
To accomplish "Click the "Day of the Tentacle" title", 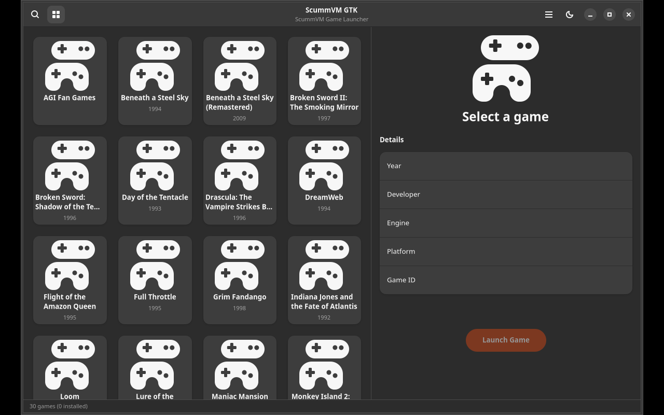I will coord(155,197).
